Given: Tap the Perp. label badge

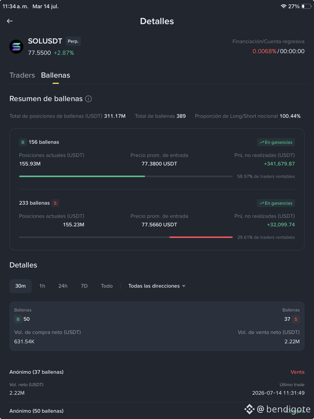Looking at the screenshot, I should (73, 41).
